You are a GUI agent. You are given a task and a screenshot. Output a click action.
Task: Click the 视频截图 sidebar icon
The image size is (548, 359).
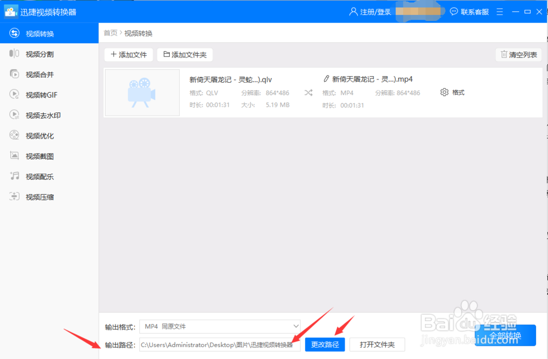tap(14, 156)
